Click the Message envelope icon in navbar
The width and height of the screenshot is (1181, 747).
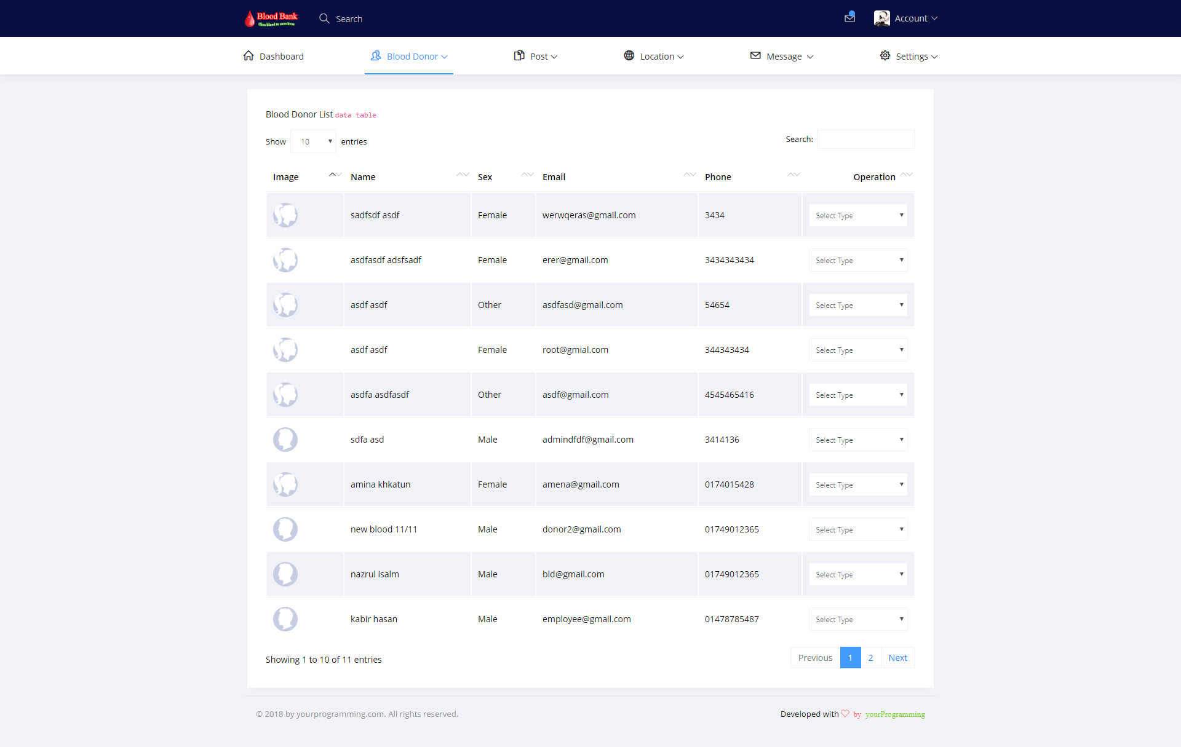tap(755, 56)
